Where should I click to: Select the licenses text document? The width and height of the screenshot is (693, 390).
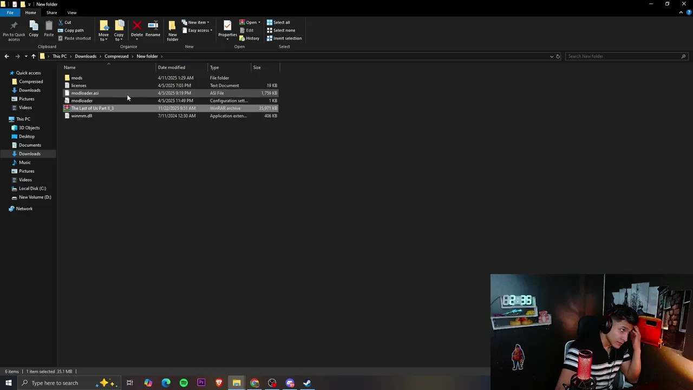(171, 86)
